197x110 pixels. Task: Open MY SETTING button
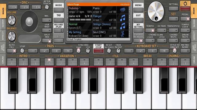point(138,31)
